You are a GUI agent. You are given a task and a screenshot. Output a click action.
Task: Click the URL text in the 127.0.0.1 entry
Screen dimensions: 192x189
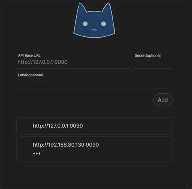tap(58, 126)
